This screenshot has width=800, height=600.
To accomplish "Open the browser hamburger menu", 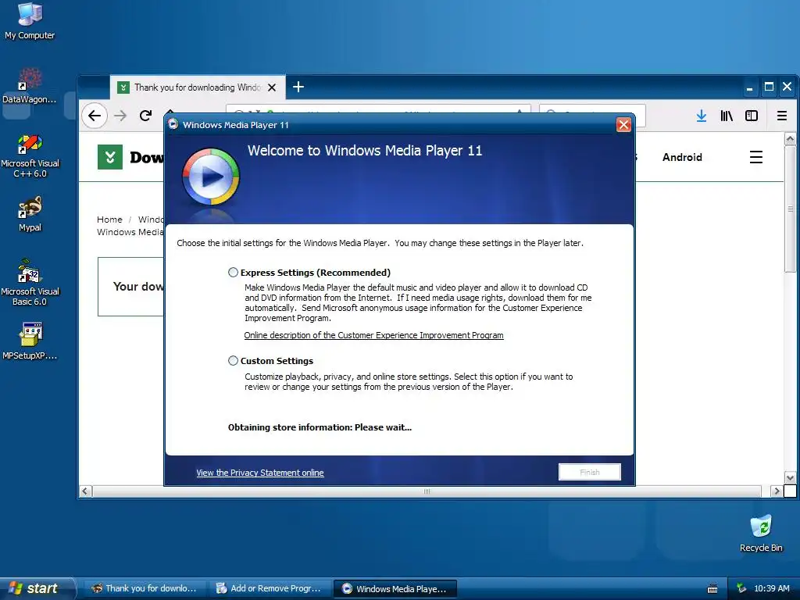I will pos(781,116).
